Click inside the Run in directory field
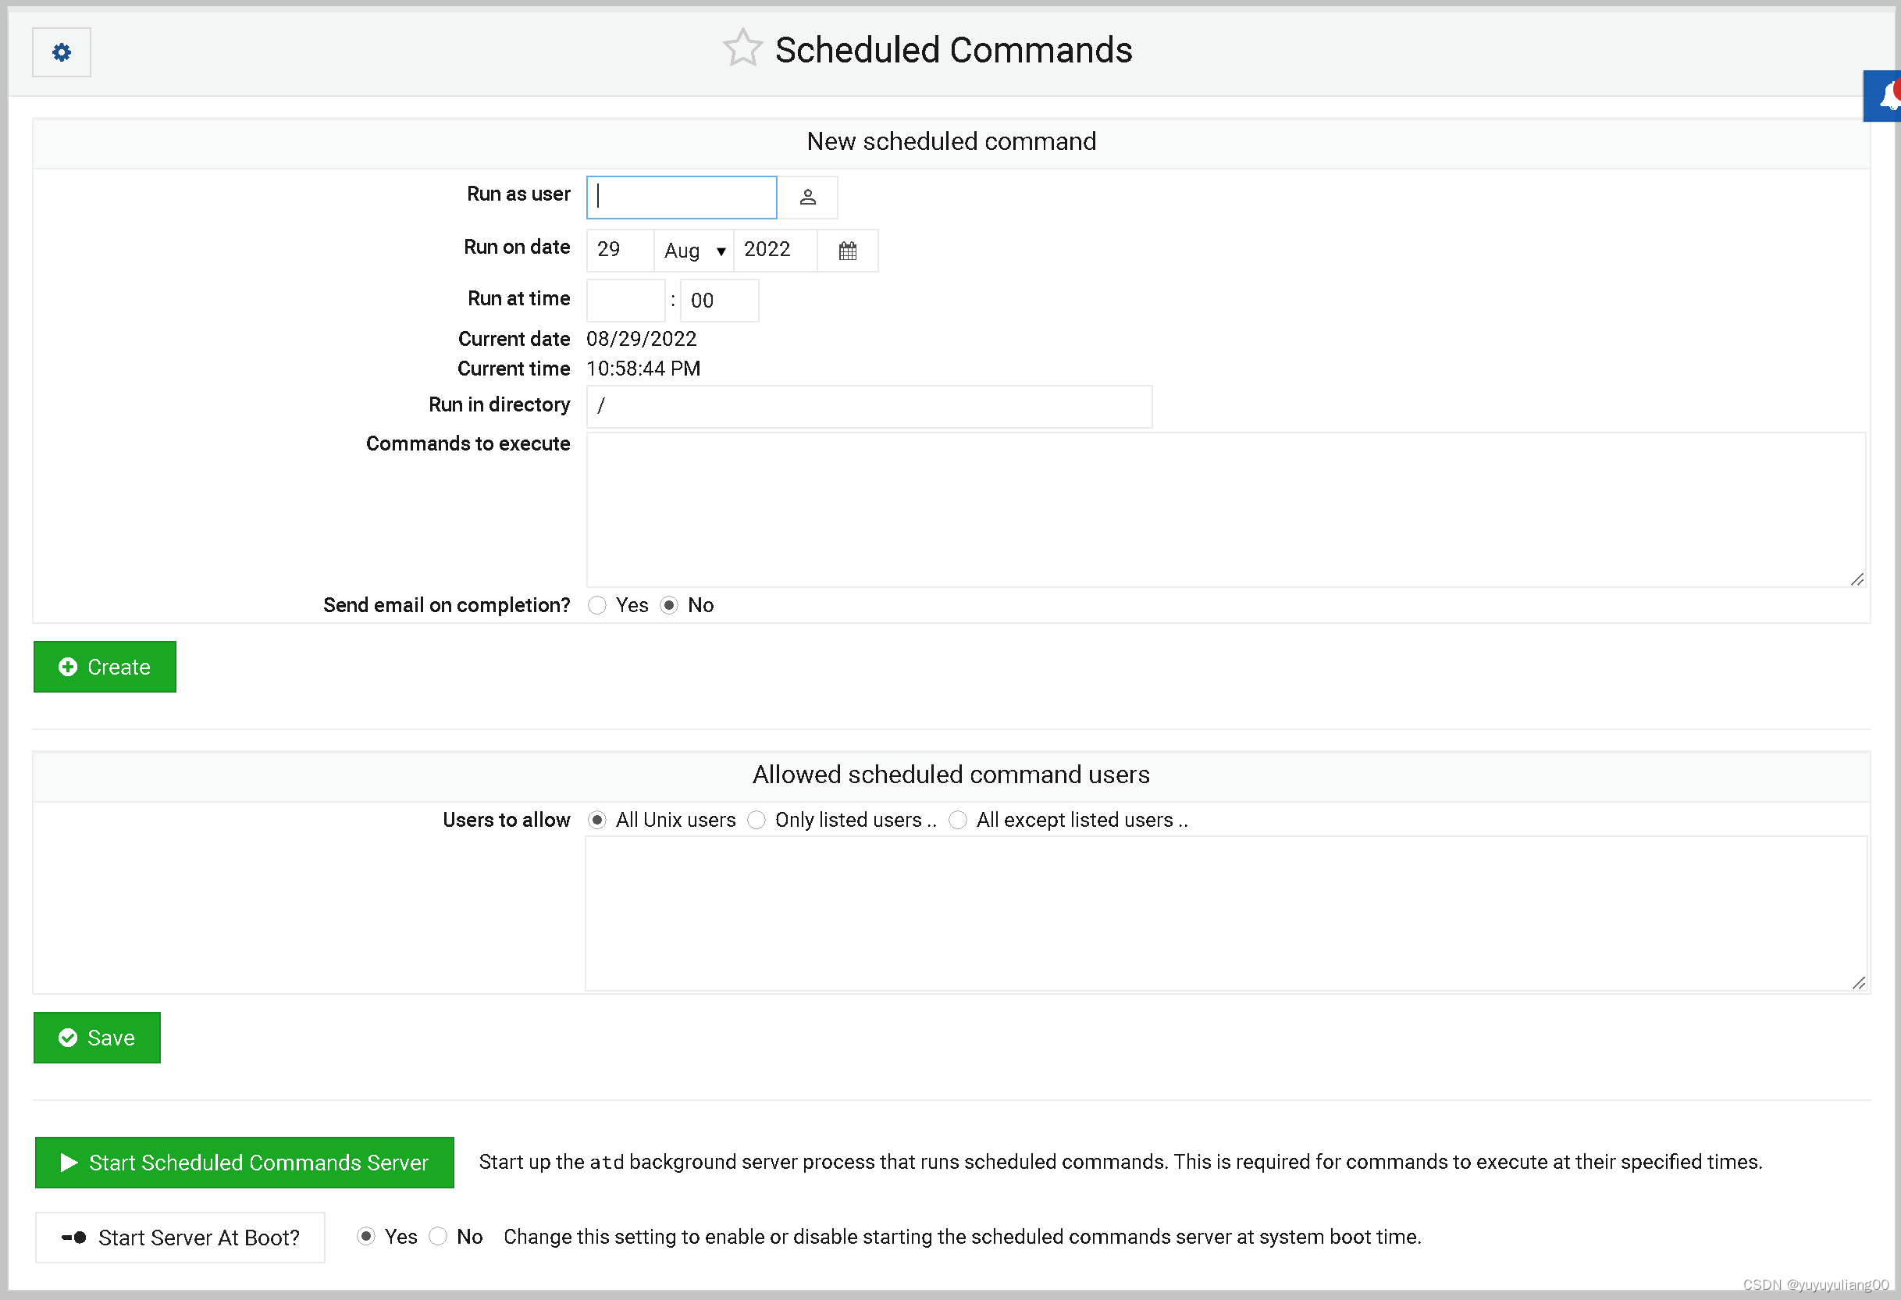Viewport: 1901px width, 1300px height. click(x=867, y=406)
